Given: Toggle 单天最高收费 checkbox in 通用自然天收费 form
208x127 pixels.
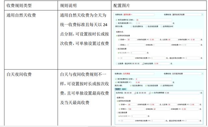Looking at the screenshot, I should 116,23.
